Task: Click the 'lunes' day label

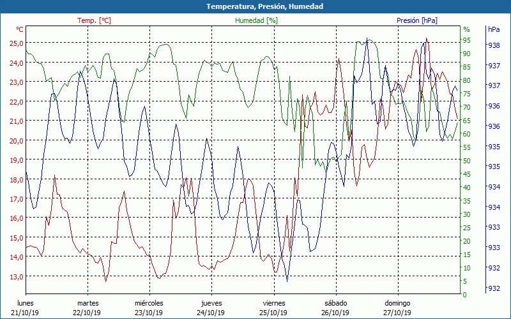Action: tap(26, 303)
